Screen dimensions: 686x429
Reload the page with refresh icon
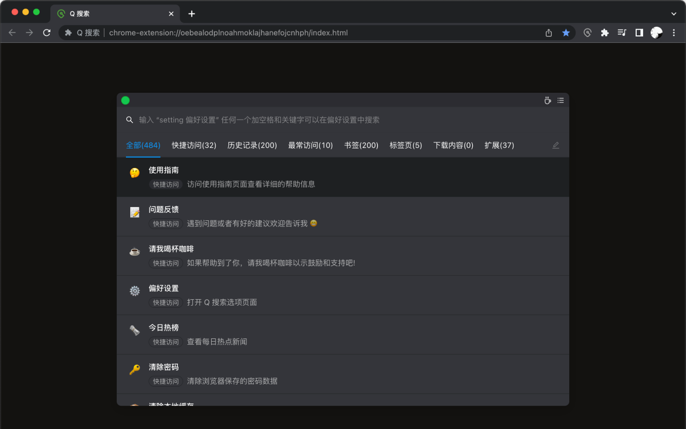(x=47, y=33)
